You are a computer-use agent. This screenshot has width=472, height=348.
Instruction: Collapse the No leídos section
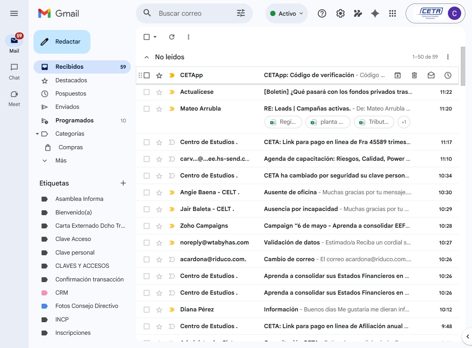[x=147, y=57]
